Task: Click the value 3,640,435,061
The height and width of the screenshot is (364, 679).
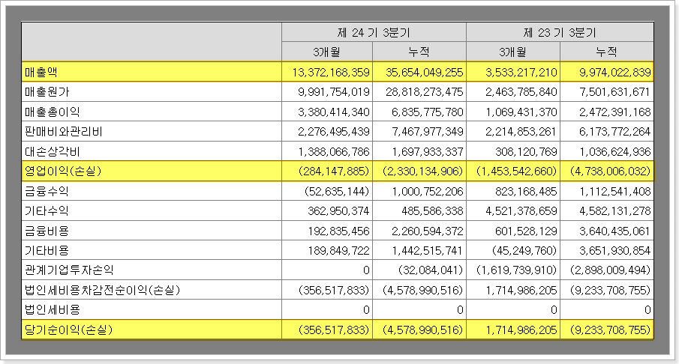Action: click(615, 231)
